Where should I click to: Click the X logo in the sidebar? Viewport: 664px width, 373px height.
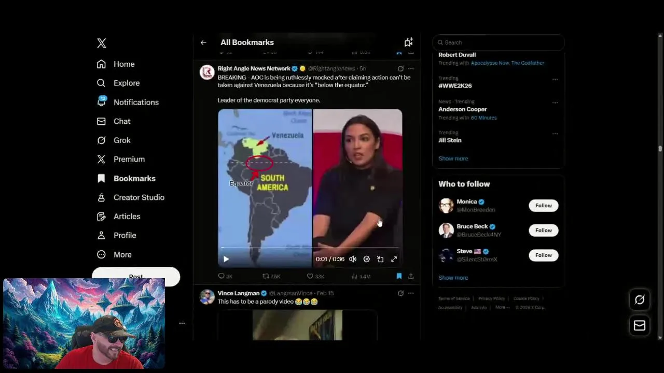click(102, 43)
